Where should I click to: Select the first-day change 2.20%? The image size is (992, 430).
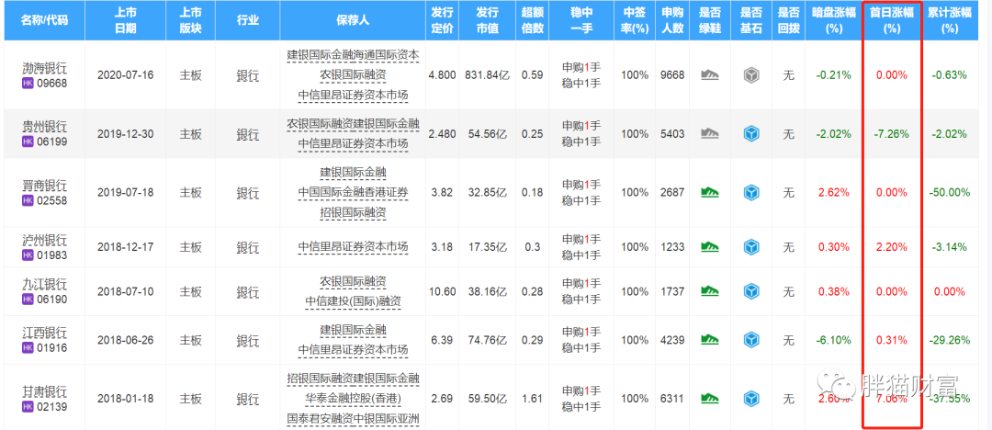pyautogui.click(x=891, y=247)
